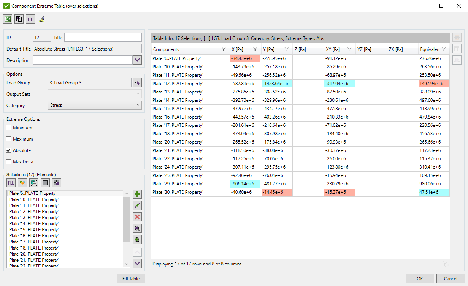The height and width of the screenshot is (286, 468).
Task: Enable the Maximum extreme option
Action: 8,139
